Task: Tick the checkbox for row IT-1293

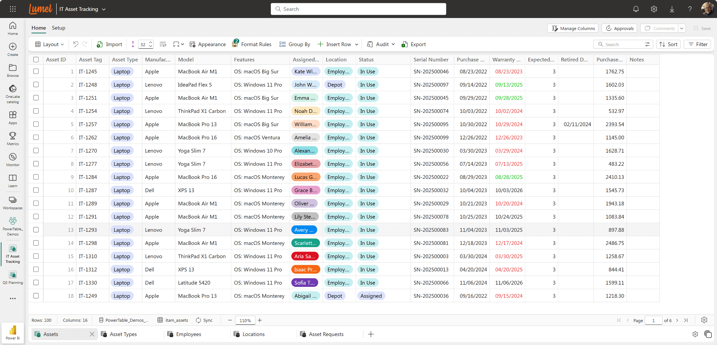Action: click(36, 230)
